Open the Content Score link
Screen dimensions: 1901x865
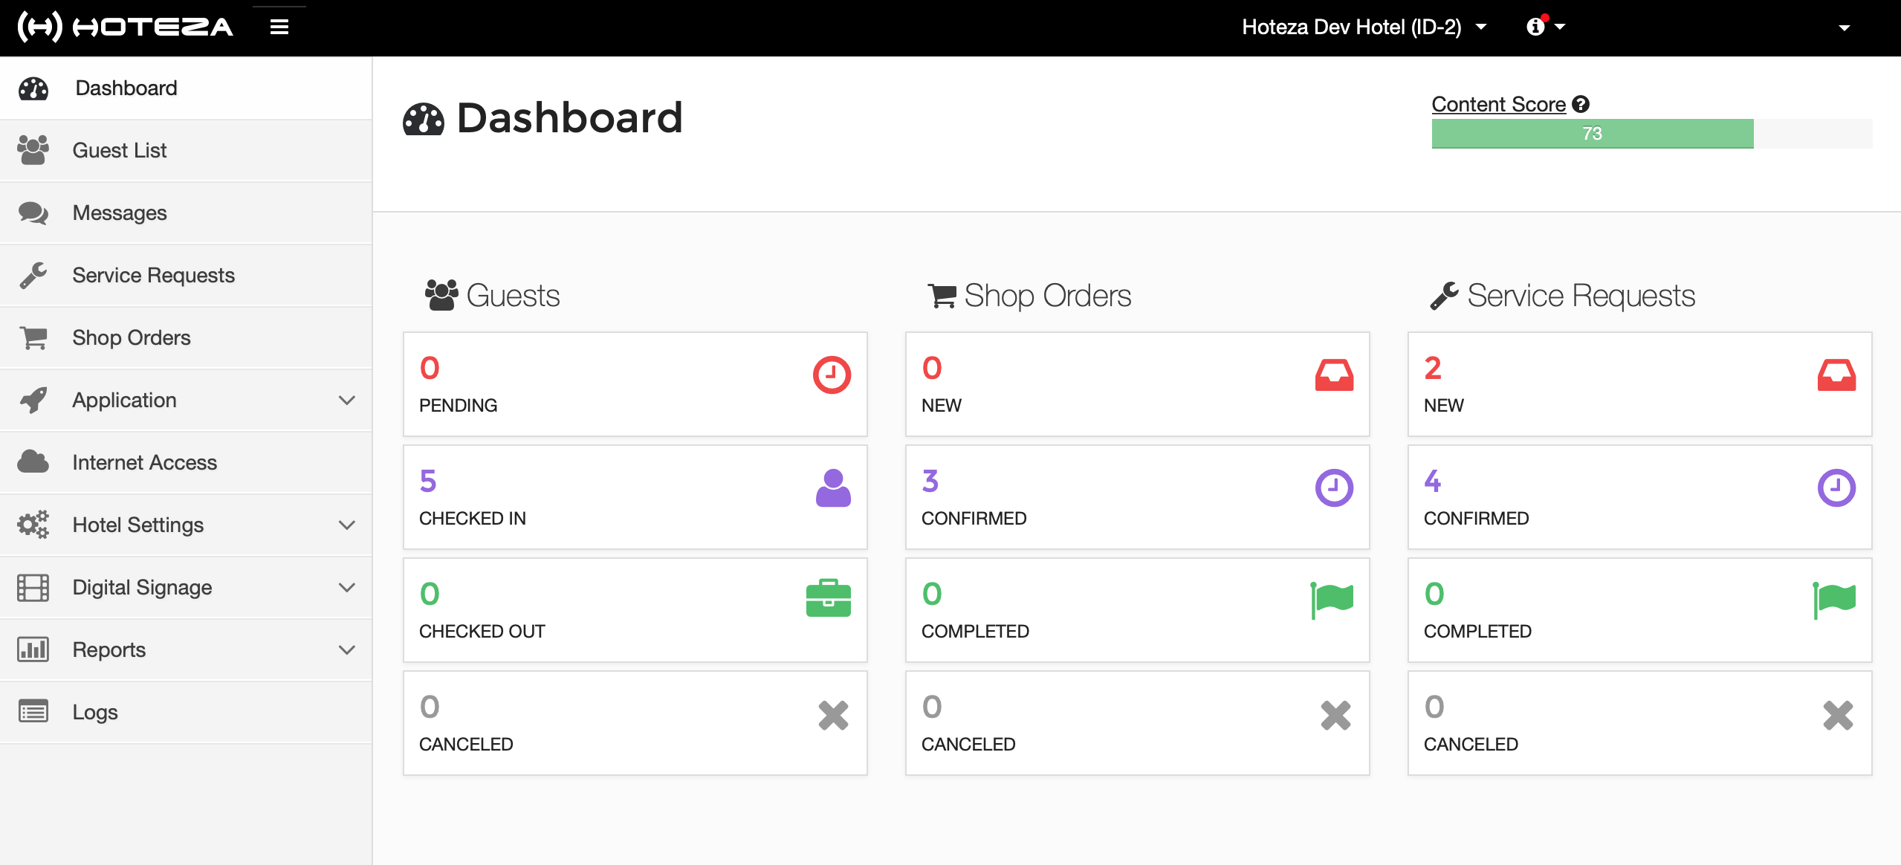1498,105
